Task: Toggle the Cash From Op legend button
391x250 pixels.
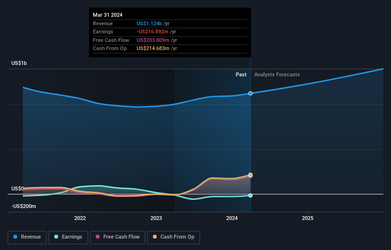Action: pyautogui.click(x=173, y=237)
